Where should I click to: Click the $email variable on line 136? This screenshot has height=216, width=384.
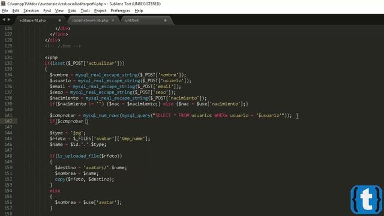(x=58, y=86)
